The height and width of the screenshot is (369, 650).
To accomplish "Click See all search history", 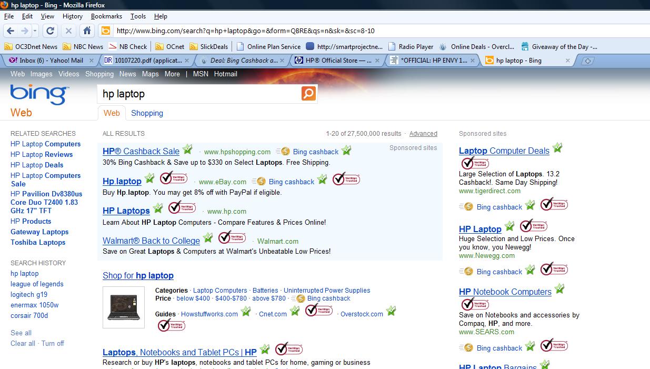I will [21, 333].
